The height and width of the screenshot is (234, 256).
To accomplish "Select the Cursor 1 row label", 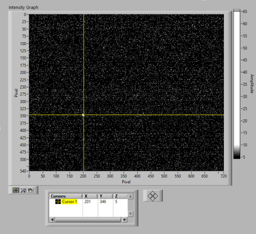I will click(69, 201).
